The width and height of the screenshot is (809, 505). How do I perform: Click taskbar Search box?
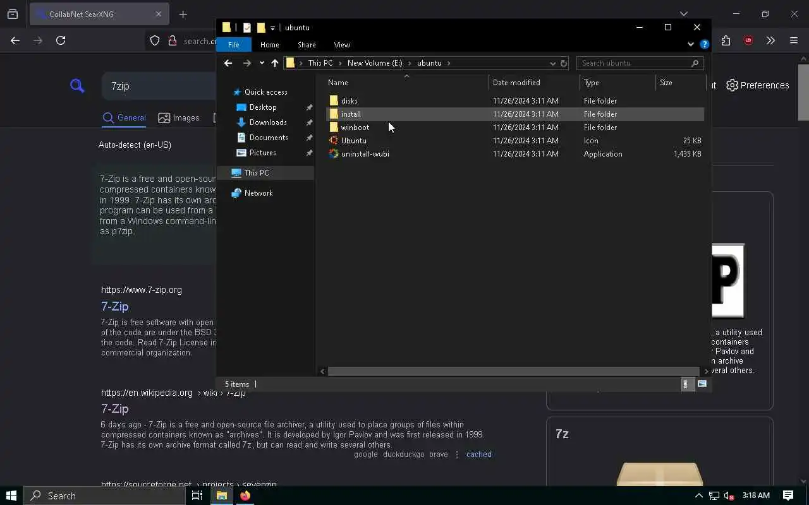tap(105, 496)
